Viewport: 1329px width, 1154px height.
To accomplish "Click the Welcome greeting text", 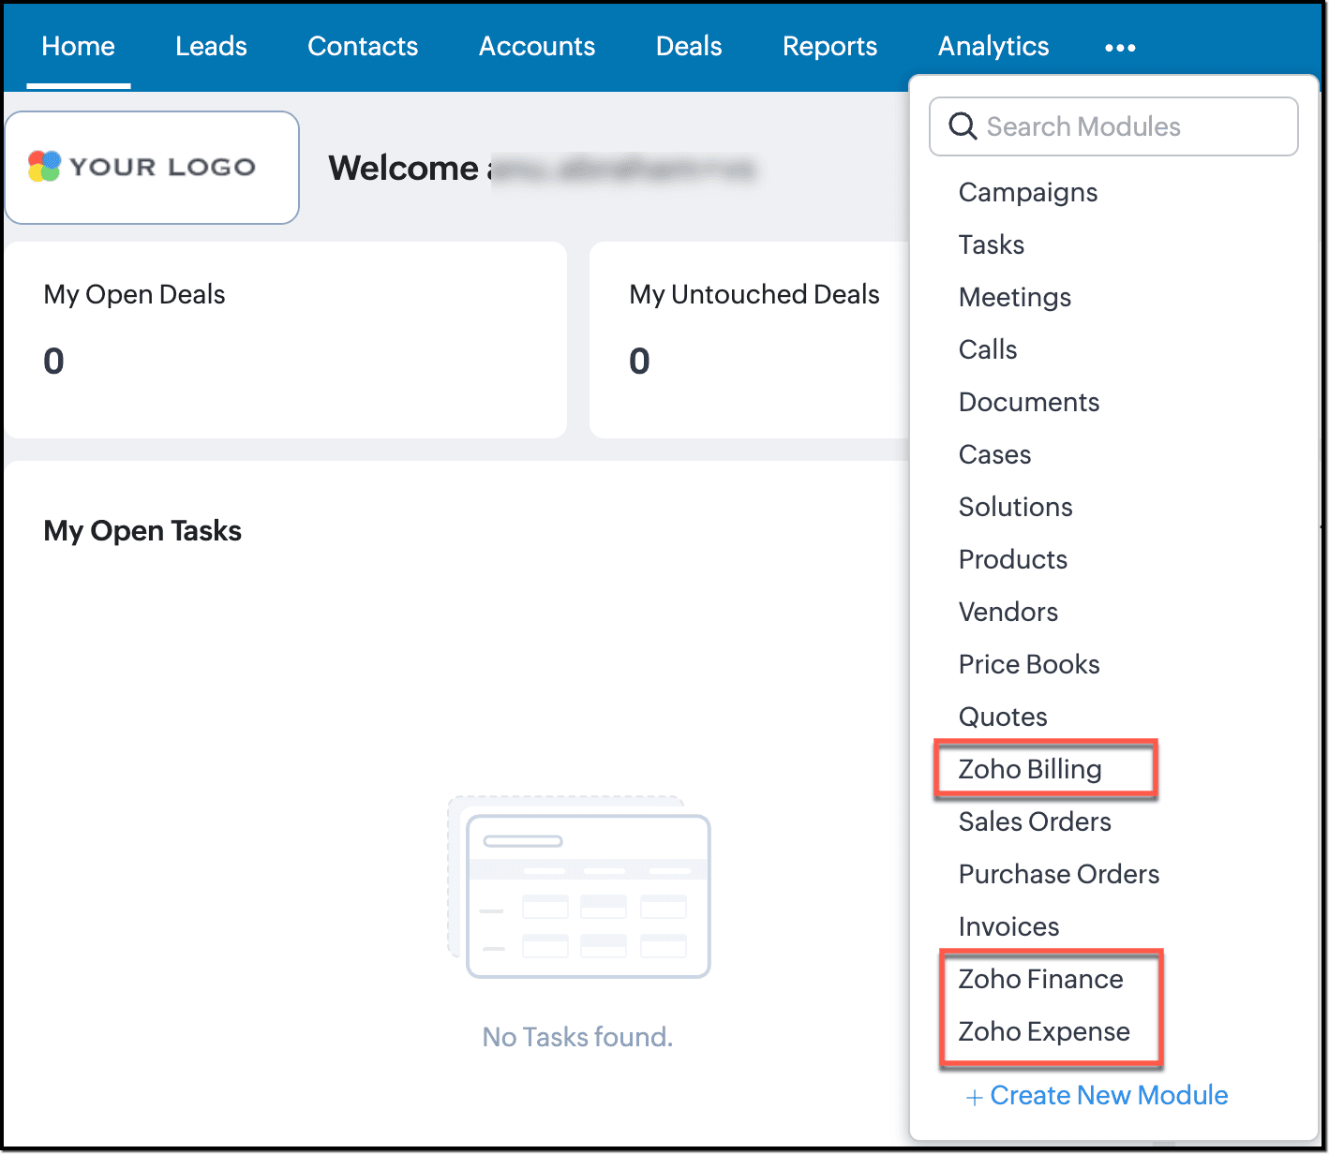I will [x=404, y=169].
